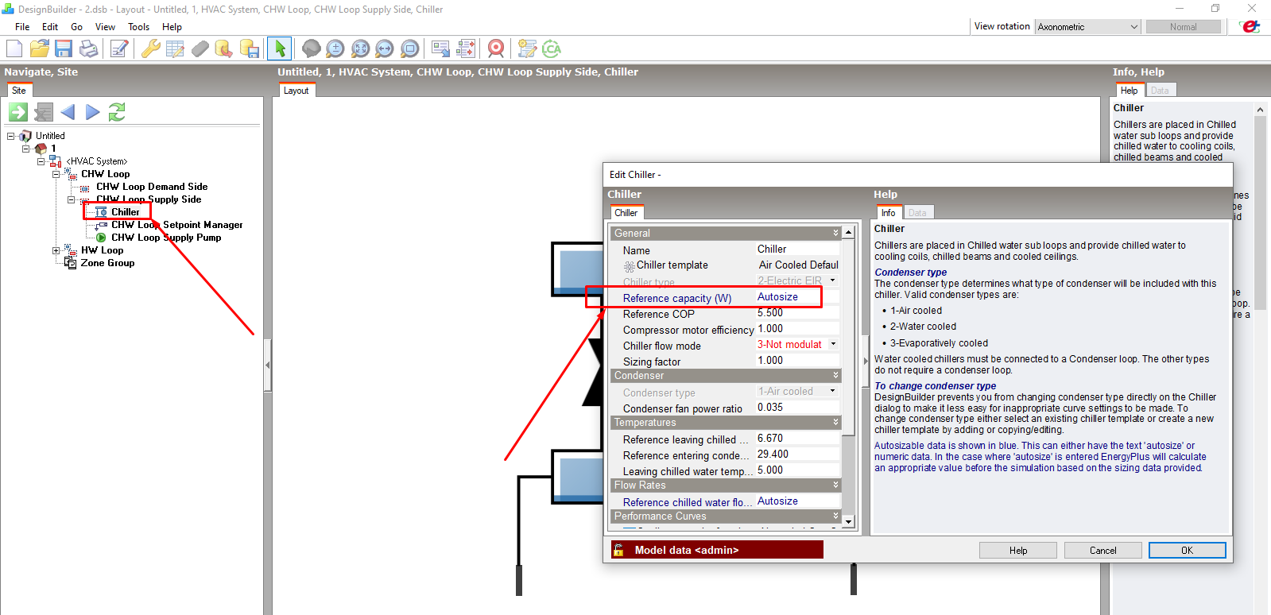The height and width of the screenshot is (615, 1271).
Task: Switch to the Data tab in Edit Chiller help
Action: (x=917, y=213)
